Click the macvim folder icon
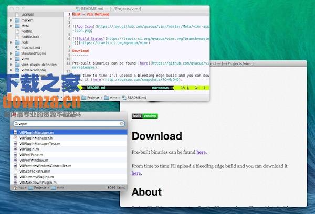315x214 pixels. point(17,20)
